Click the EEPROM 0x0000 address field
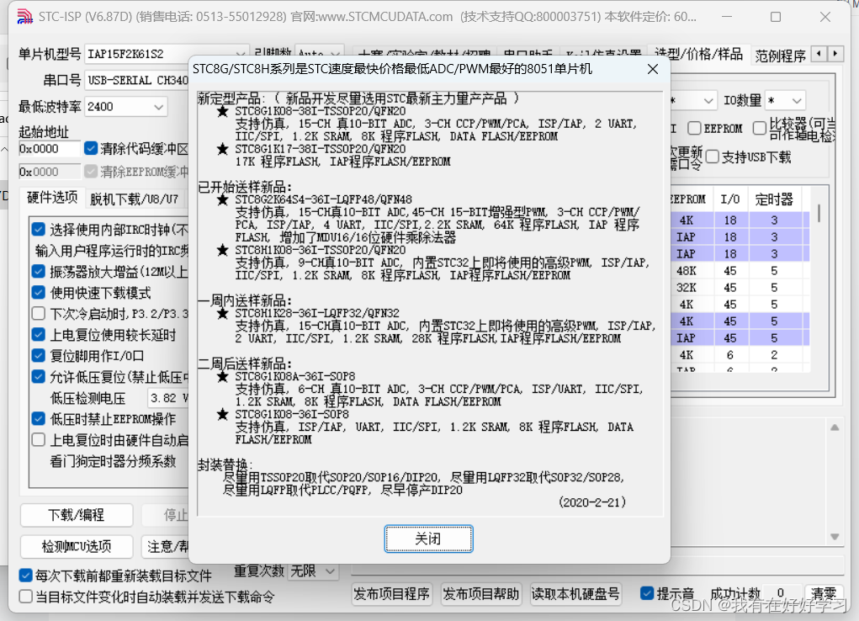Image resolution: width=859 pixels, height=621 pixels. pos(50,172)
